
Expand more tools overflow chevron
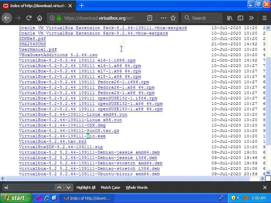[251, 18]
